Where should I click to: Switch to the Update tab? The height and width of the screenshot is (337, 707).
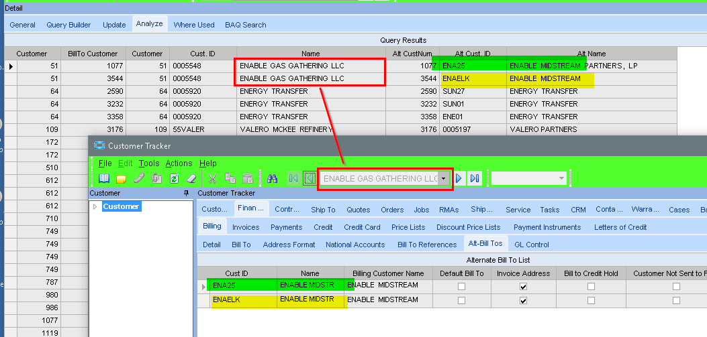(x=114, y=25)
